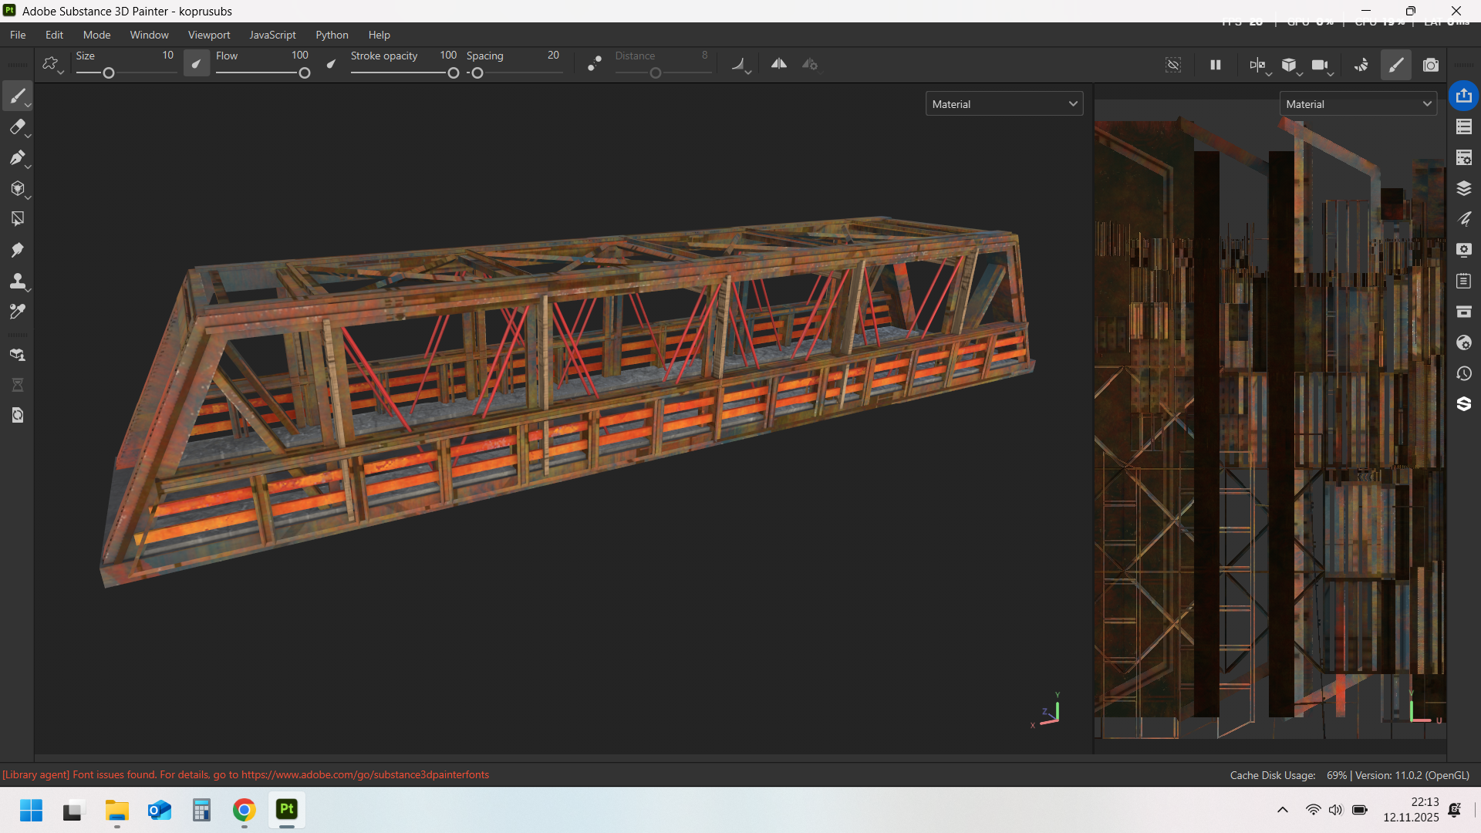Select the Eraser tool

[17, 127]
